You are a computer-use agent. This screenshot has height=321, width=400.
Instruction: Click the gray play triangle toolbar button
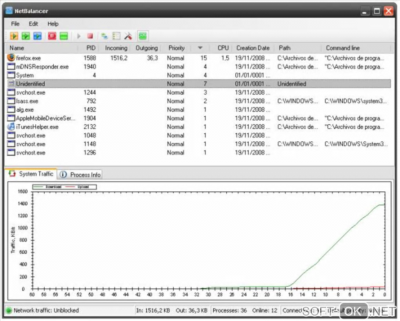click(79, 36)
